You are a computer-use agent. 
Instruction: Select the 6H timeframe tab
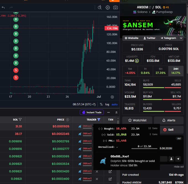point(161,71)
